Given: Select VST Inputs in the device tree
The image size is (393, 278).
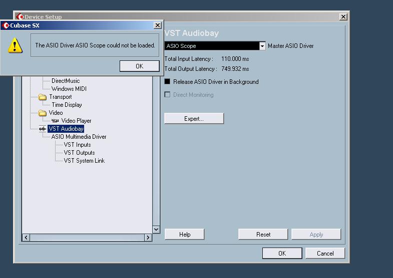Looking at the screenshot, I should 77,145.
